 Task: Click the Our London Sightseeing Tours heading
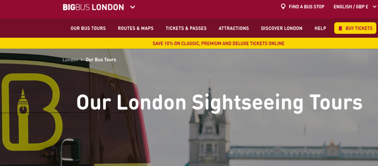click(x=219, y=102)
